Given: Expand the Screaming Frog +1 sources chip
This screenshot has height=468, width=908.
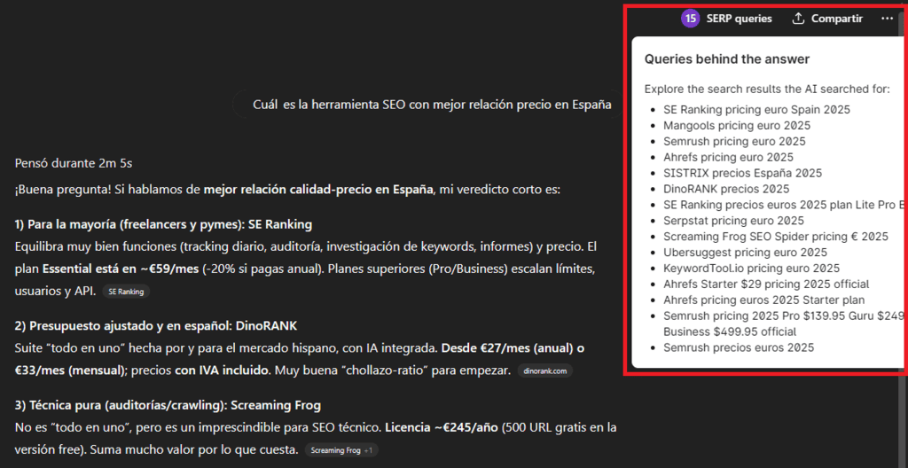Looking at the screenshot, I should point(341,450).
